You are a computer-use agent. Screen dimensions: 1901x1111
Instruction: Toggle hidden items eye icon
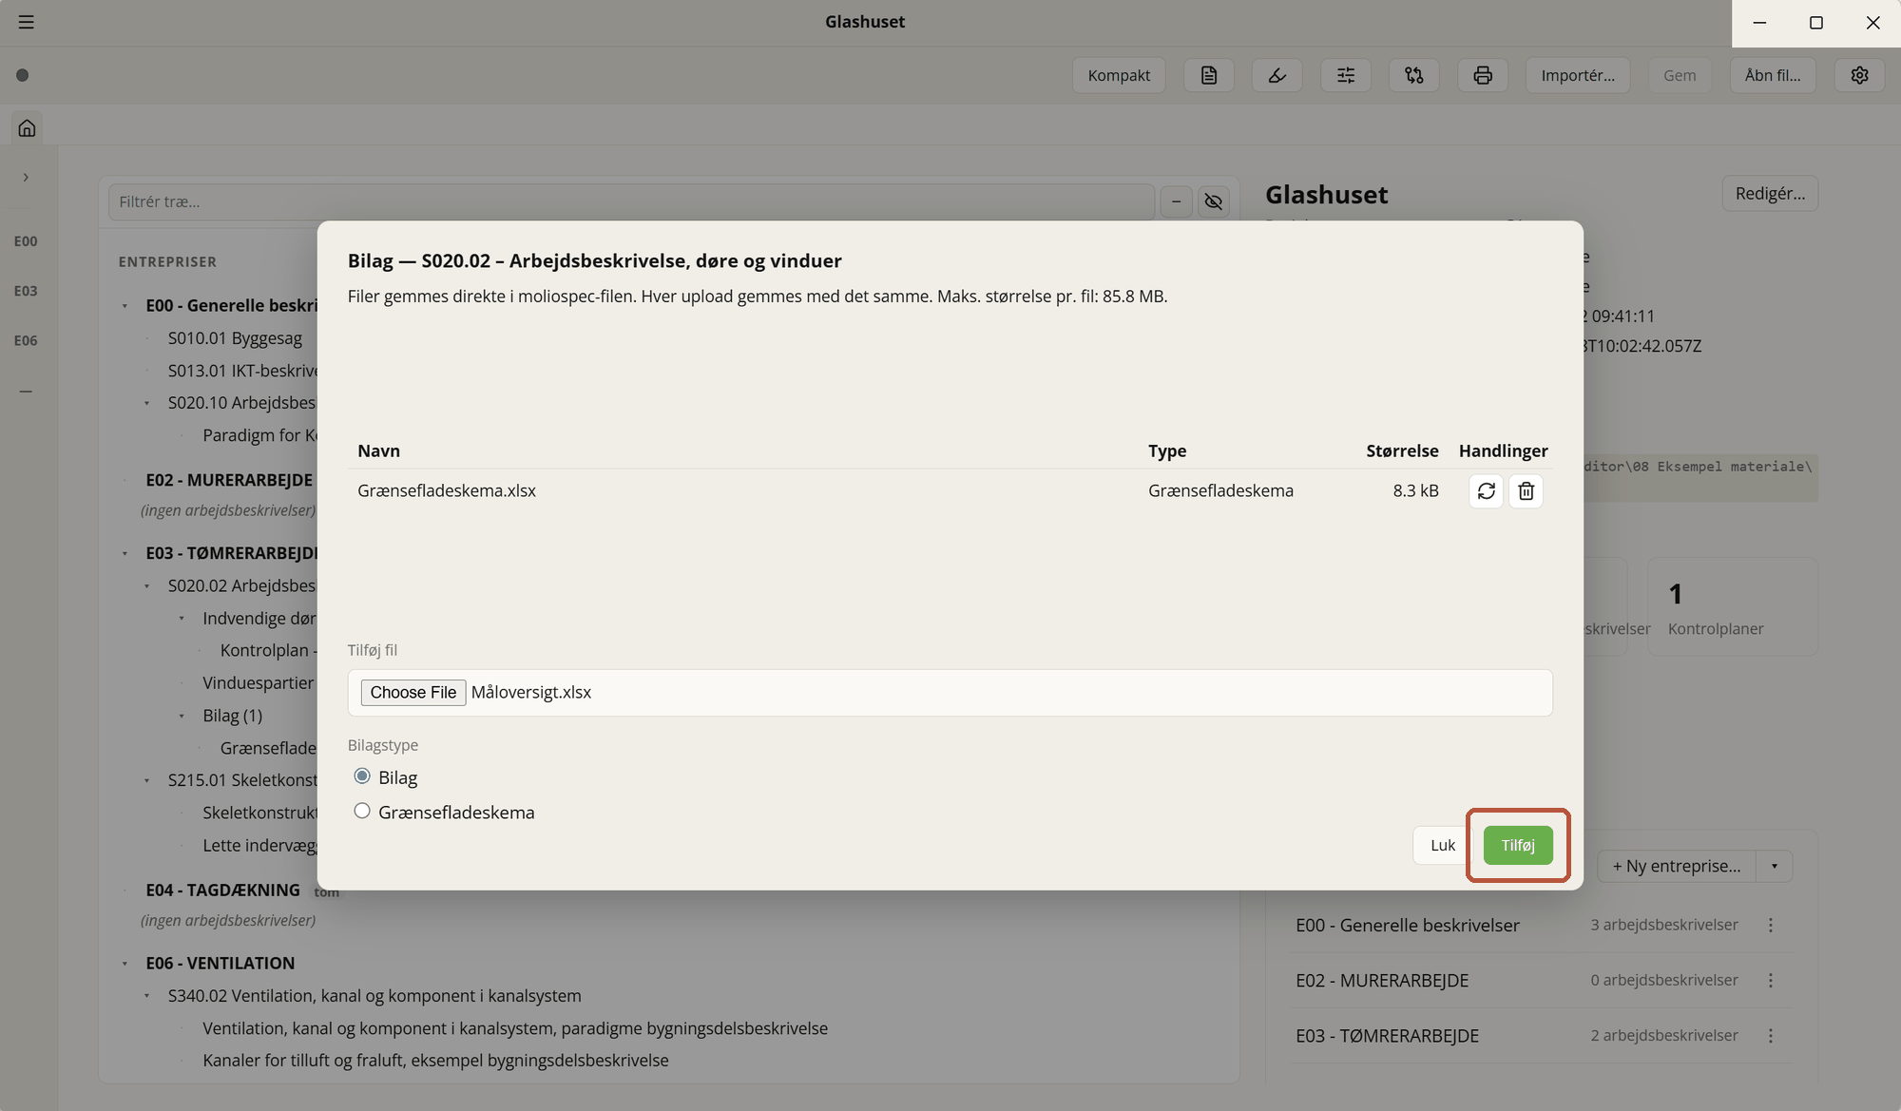coord(1214,201)
